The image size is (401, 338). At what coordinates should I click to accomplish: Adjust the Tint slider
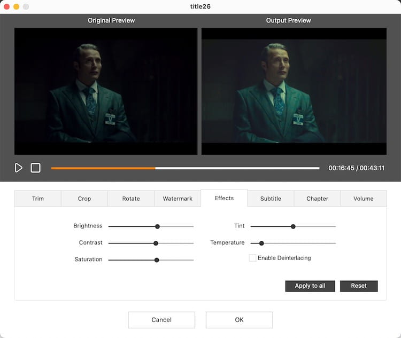point(293,226)
